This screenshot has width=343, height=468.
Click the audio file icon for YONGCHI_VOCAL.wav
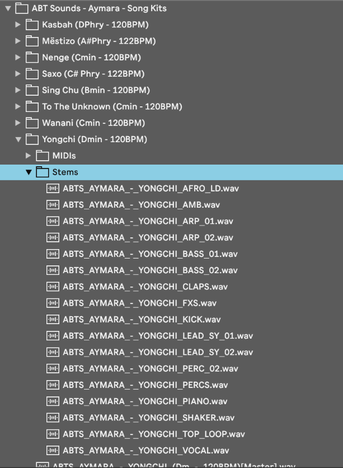click(x=53, y=450)
